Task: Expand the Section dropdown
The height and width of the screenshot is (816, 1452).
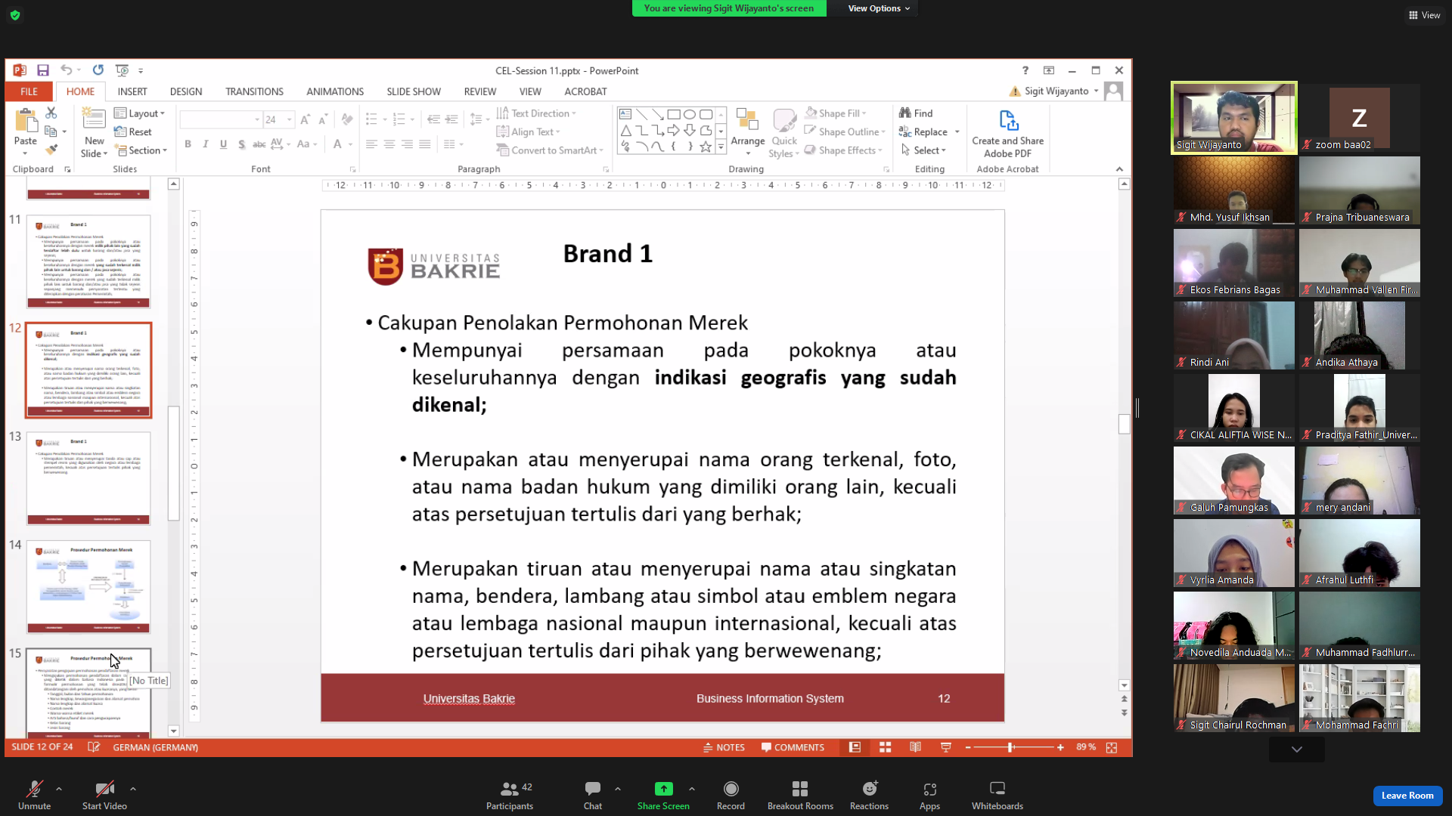Action: [141, 150]
